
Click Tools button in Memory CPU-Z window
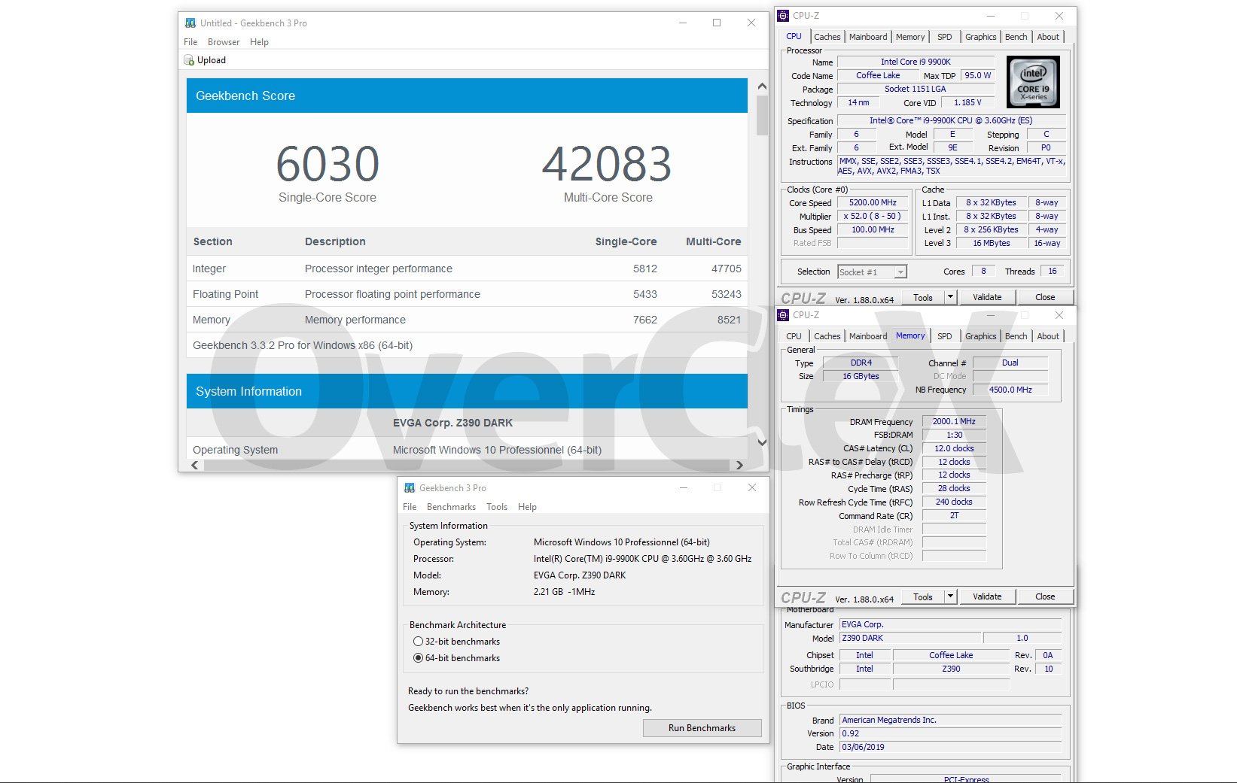[923, 596]
